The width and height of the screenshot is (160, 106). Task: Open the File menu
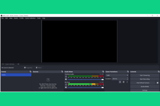(2, 18)
